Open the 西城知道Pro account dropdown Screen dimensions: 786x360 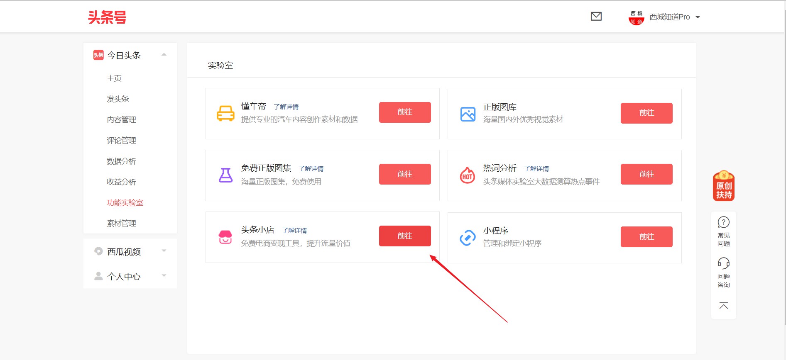point(675,17)
